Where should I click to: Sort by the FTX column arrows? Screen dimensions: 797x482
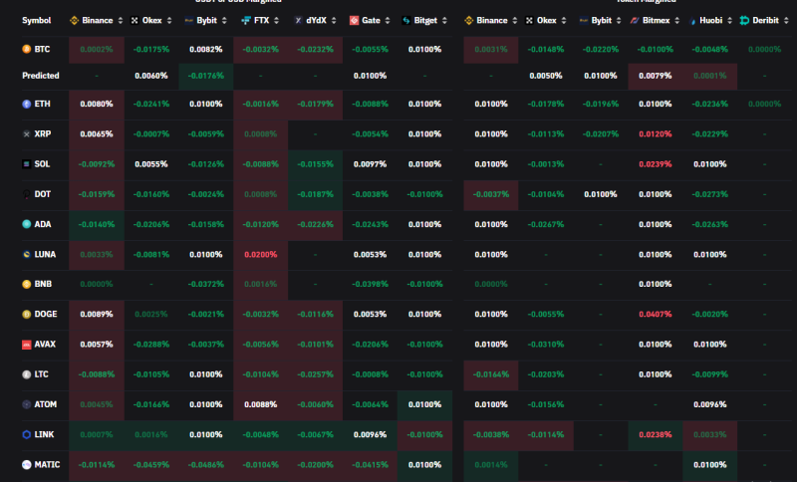(277, 20)
